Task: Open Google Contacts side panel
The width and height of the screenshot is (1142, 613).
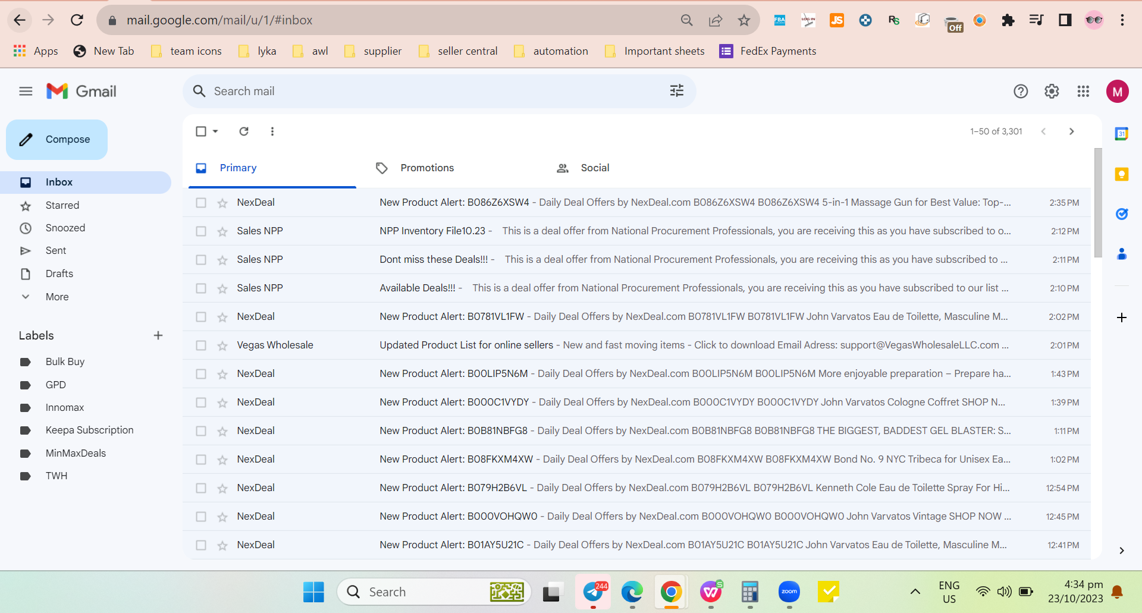Action: click(x=1122, y=254)
